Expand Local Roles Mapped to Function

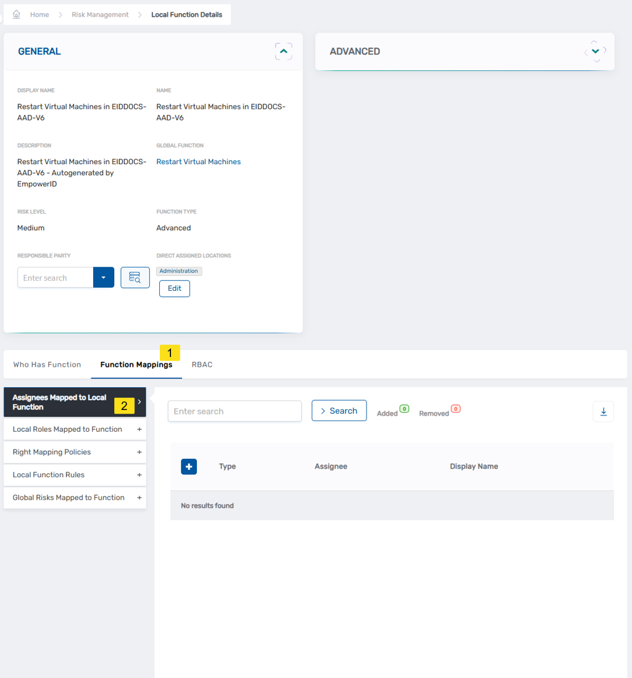point(75,429)
